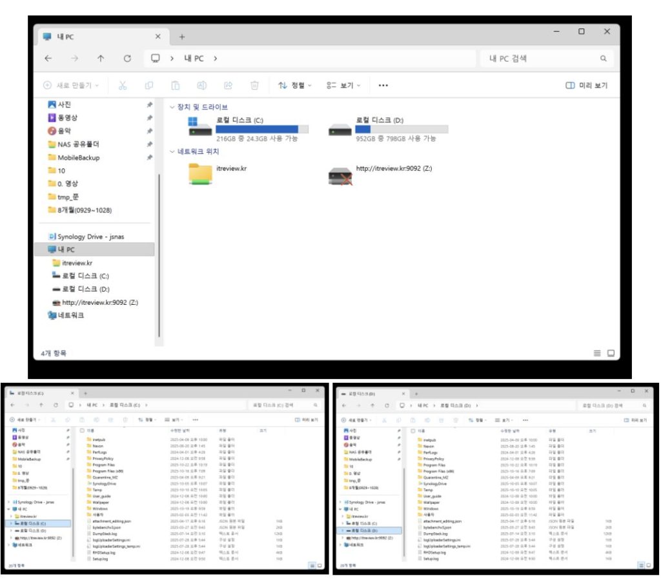The height and width of the screenshot is (580, 661).
Task: Open the See more (…) menu in top window
Action: pyautogui.click(x=383, y=85)
